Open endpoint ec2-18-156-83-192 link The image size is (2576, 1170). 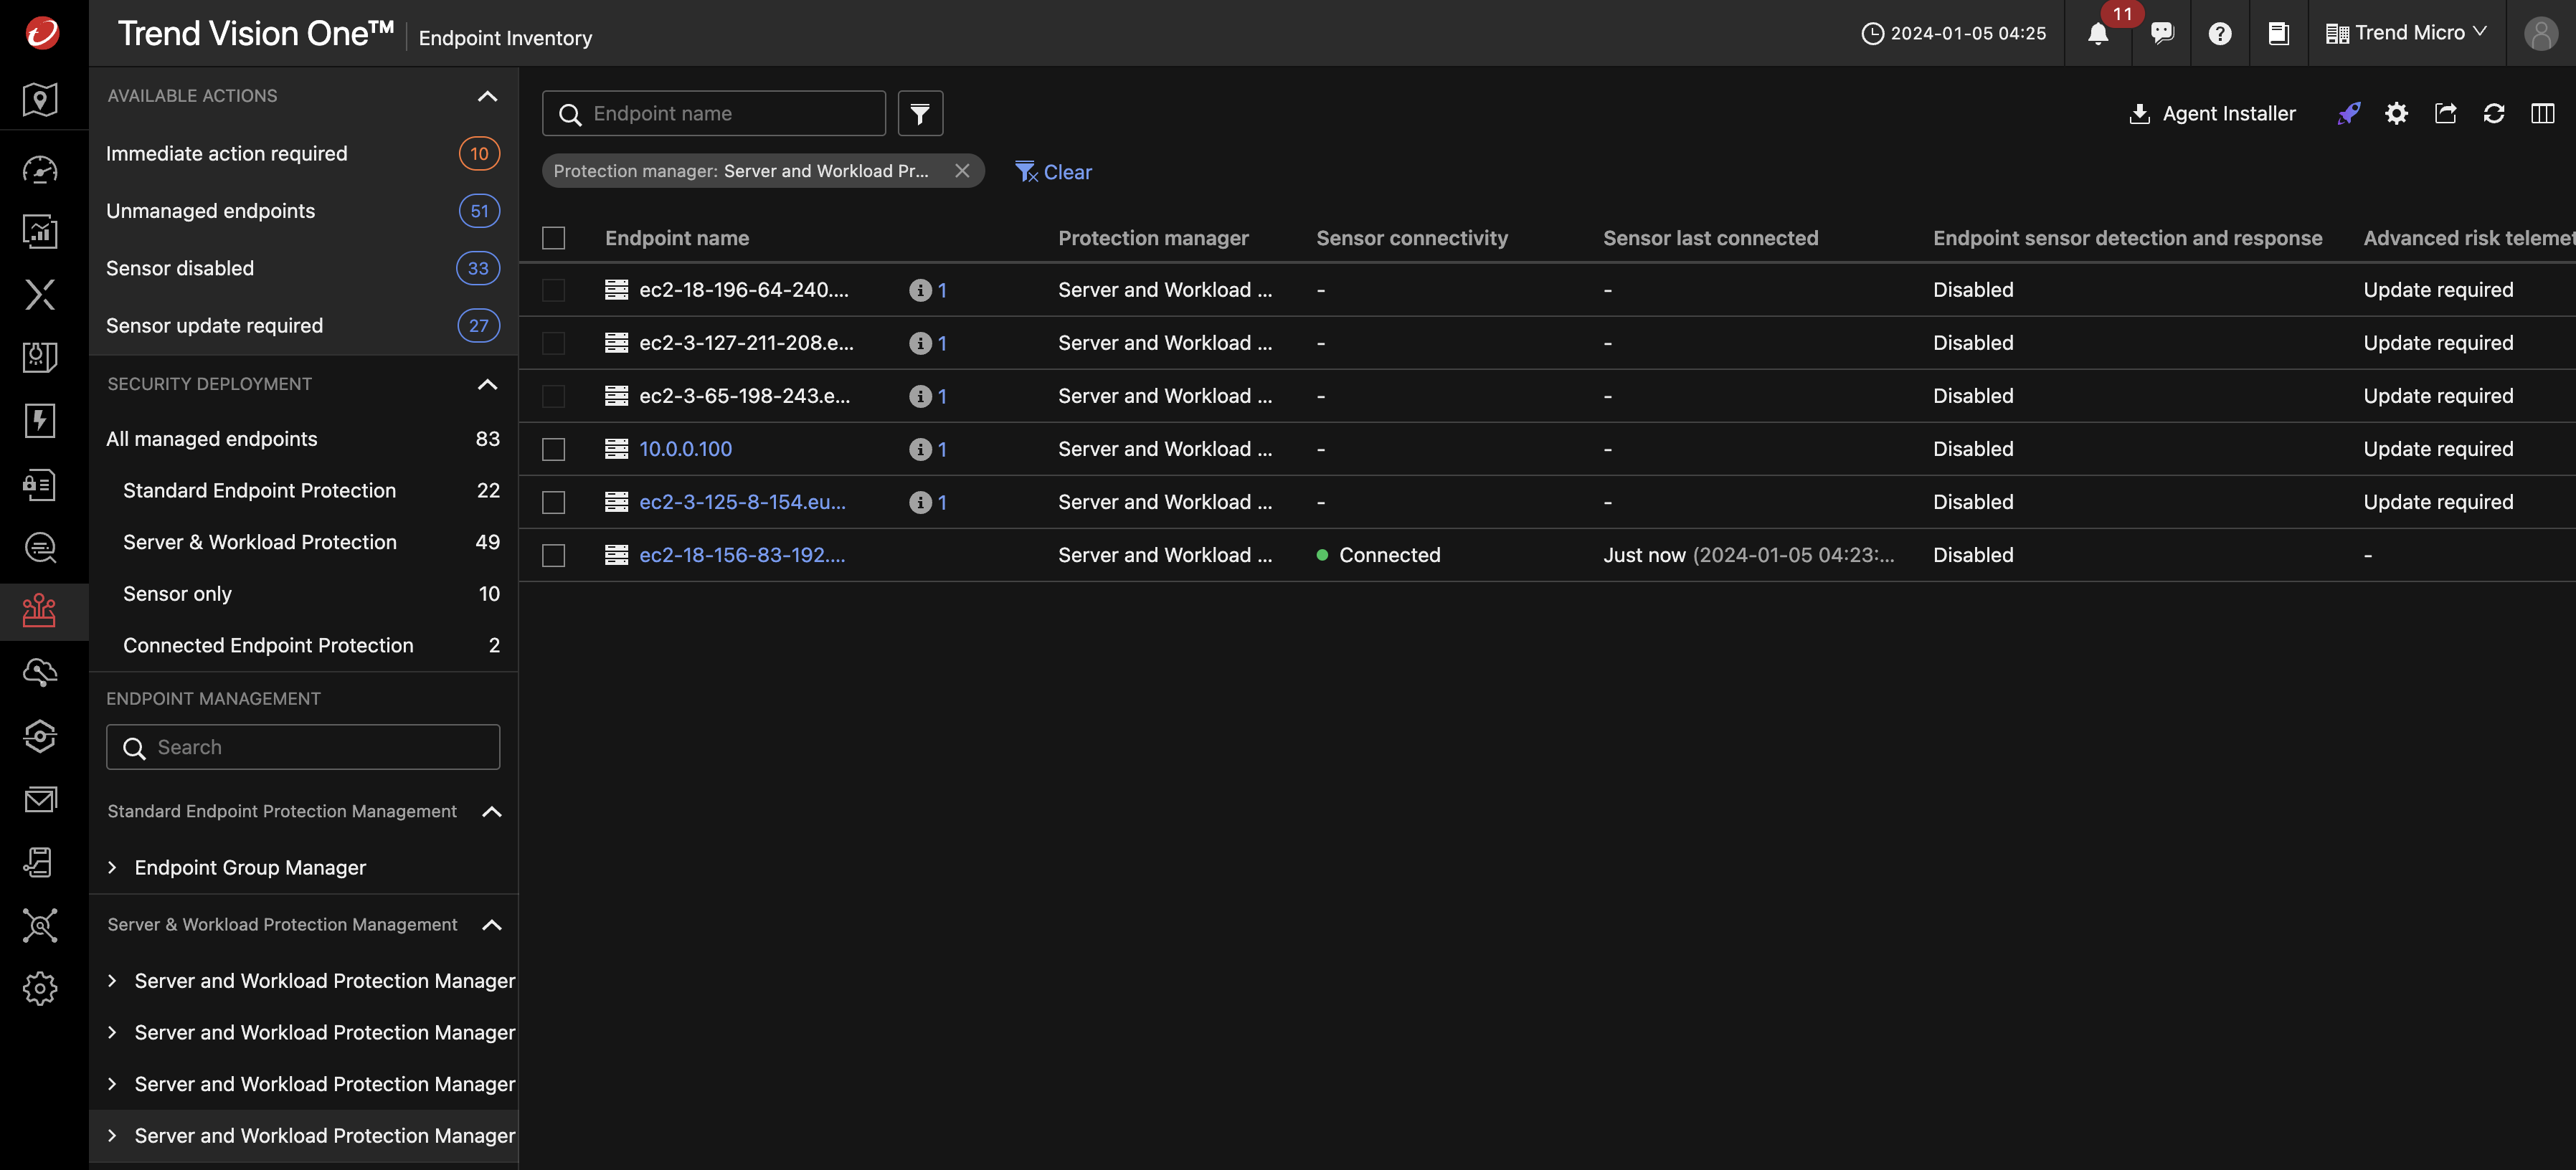tap(742, 555)
